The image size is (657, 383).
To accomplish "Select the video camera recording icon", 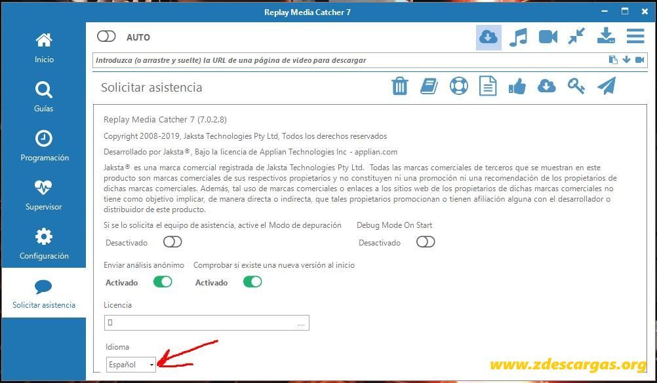I will point(547,37).
